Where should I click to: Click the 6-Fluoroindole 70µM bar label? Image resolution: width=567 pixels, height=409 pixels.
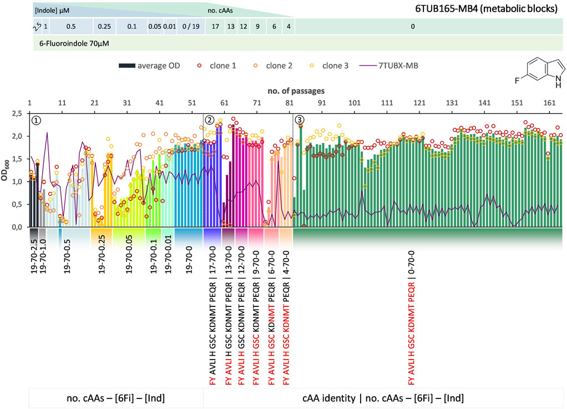pyautogui.click(x=74, y=43)
